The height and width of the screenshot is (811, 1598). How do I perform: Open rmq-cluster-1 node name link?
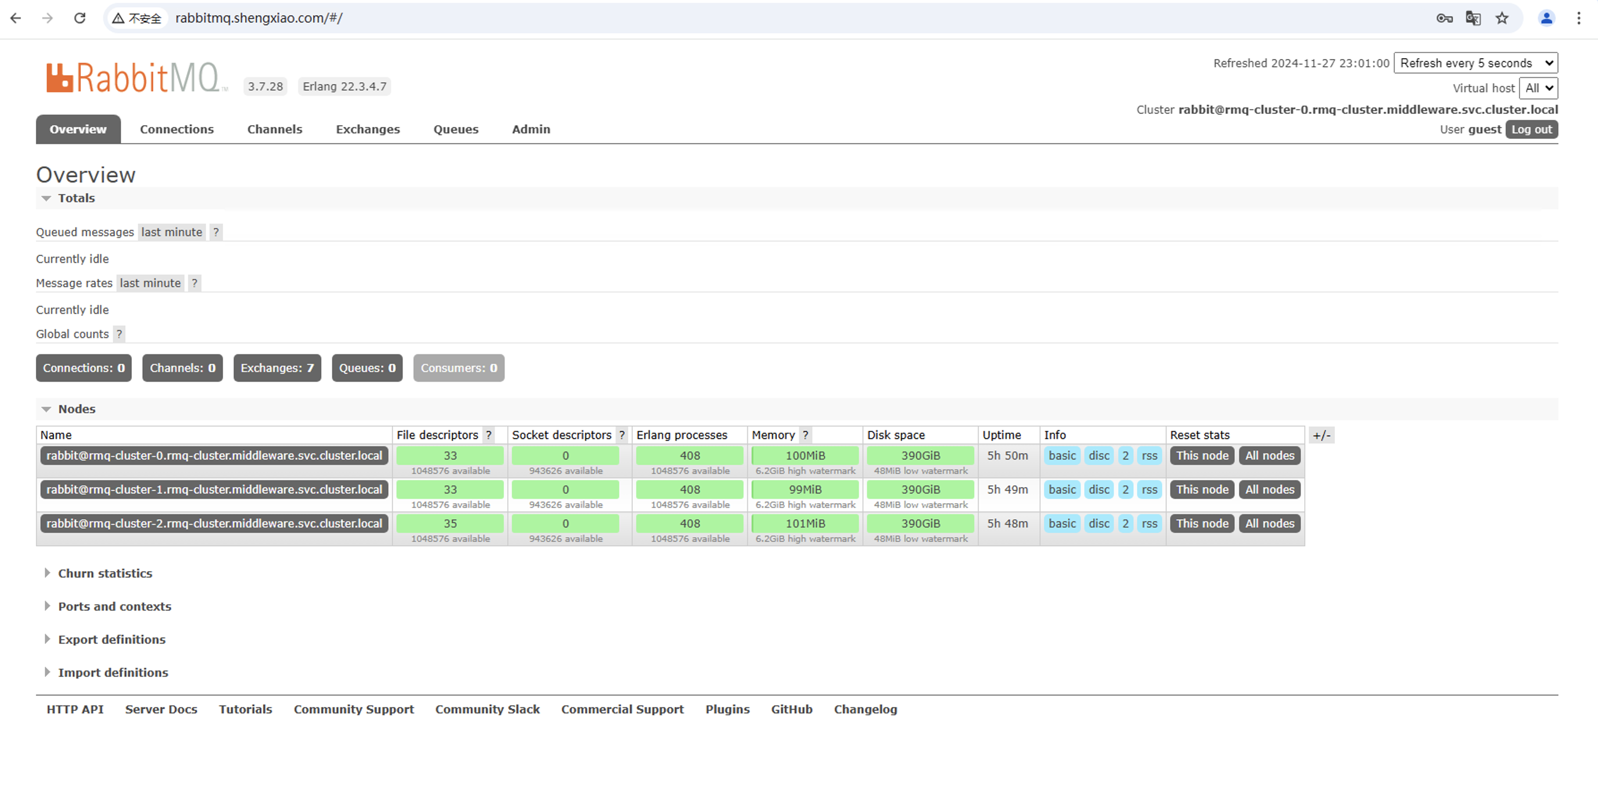coord(214,489)
